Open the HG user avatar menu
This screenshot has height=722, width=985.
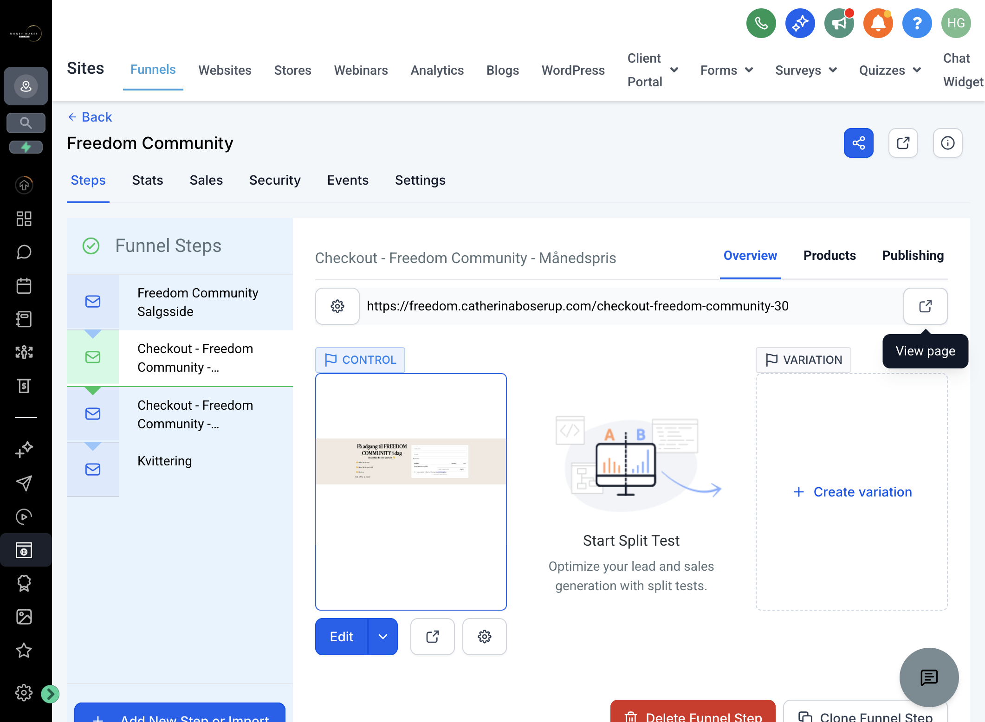point(956,23)
